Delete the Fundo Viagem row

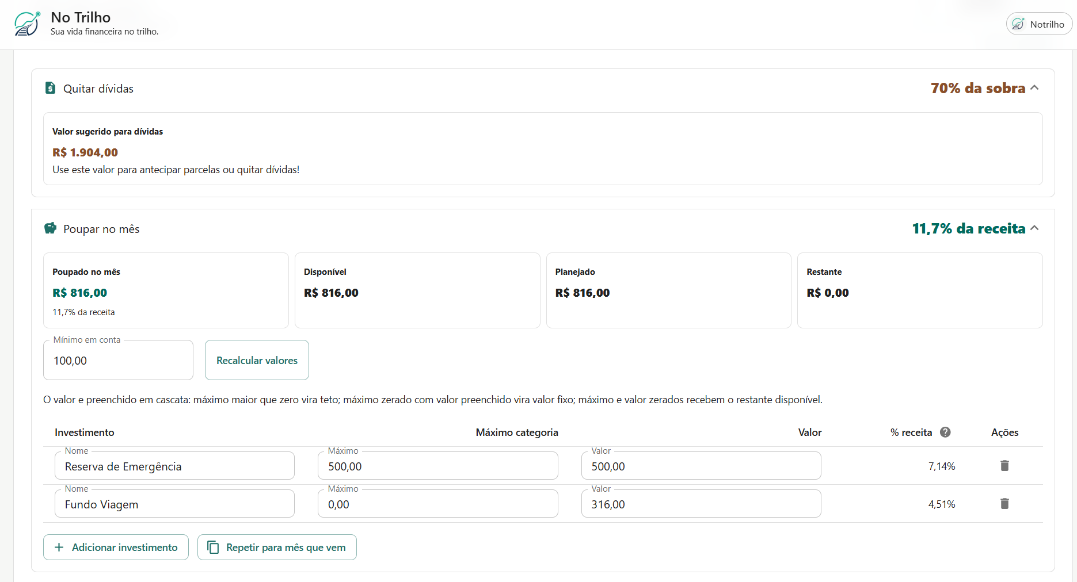(1004, 504)
